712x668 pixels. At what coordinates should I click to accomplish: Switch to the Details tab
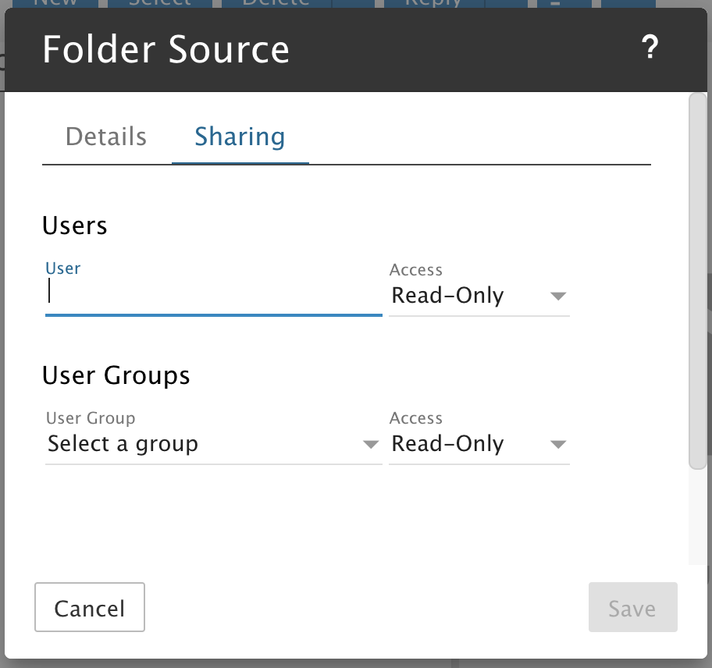tap(106, 137)
